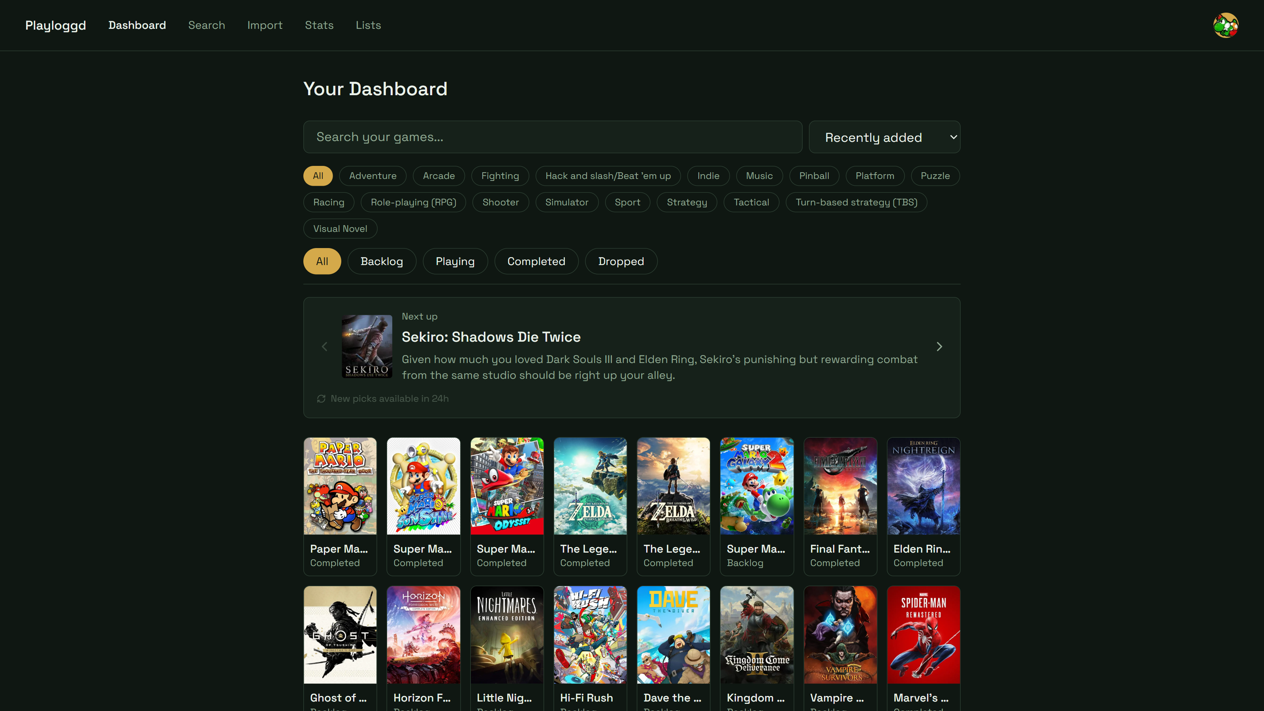The width and height of the screenshot is (1264, 711).
Task: Open the Stats page
Action: click(319, 25)
